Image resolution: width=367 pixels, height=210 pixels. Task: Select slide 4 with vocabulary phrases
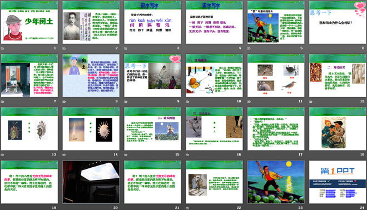(214, 22)
